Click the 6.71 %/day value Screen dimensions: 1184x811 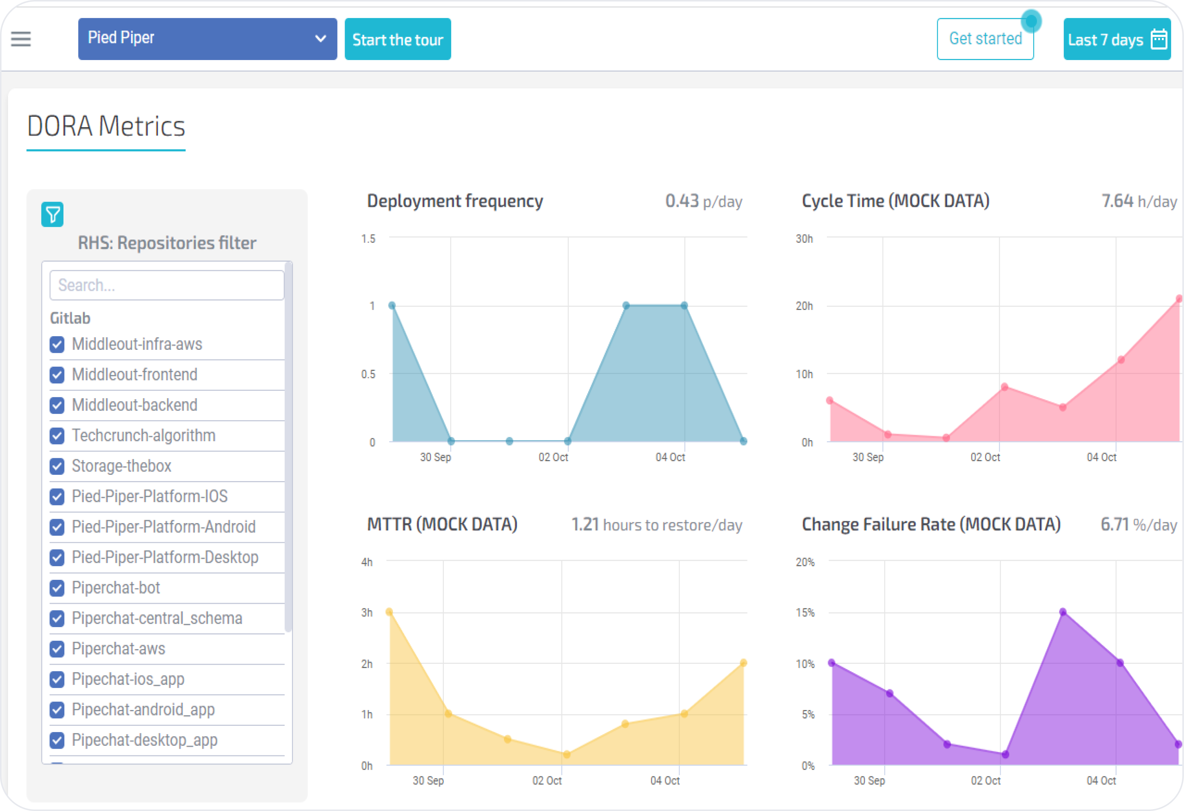1139,525
